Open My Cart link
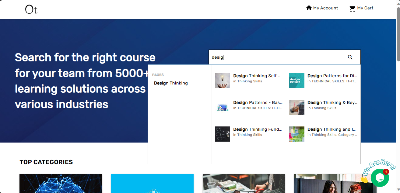400x193 pixels. click(x=365, y=8)
